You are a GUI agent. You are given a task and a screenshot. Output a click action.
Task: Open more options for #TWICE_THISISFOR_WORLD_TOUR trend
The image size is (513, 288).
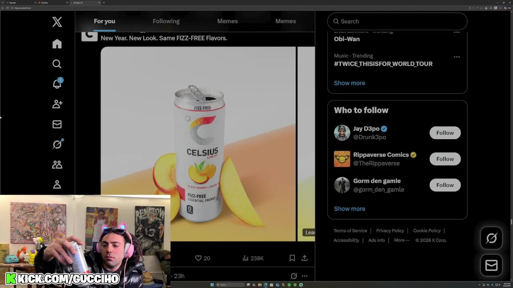point(456,57)
